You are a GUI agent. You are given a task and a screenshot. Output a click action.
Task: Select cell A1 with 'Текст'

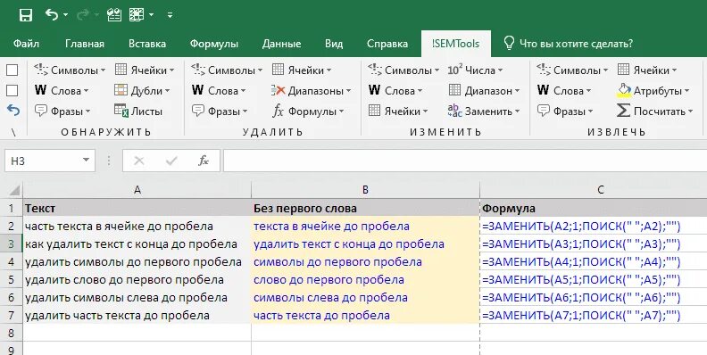click(x=137, y=208)
